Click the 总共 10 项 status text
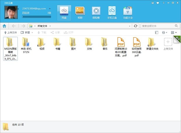Image resolution: width=181 pixels, height=133 pixels. tap(18, 125)
